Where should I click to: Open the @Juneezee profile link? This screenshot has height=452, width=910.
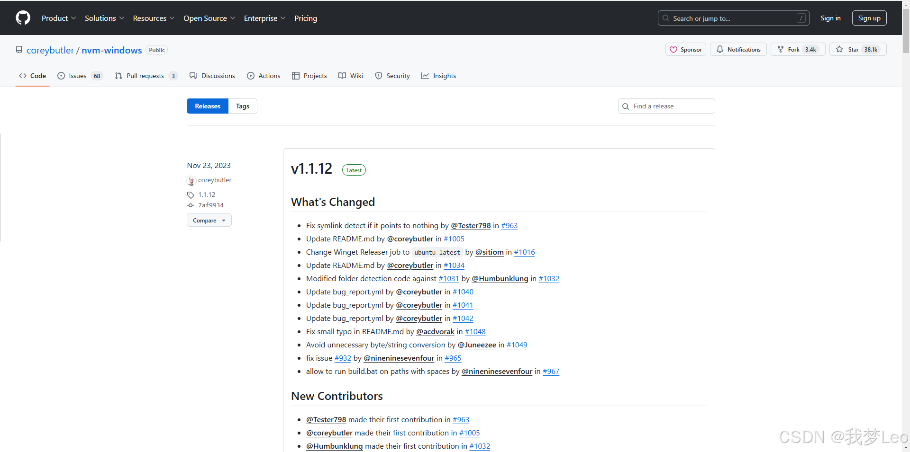click(x=477, y=345)
